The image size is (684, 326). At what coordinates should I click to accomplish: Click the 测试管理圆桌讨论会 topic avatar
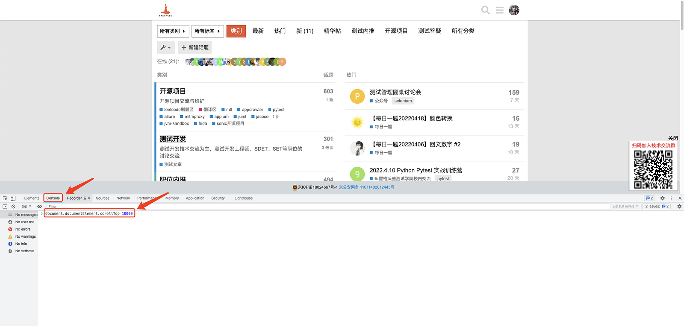point(357,96)
